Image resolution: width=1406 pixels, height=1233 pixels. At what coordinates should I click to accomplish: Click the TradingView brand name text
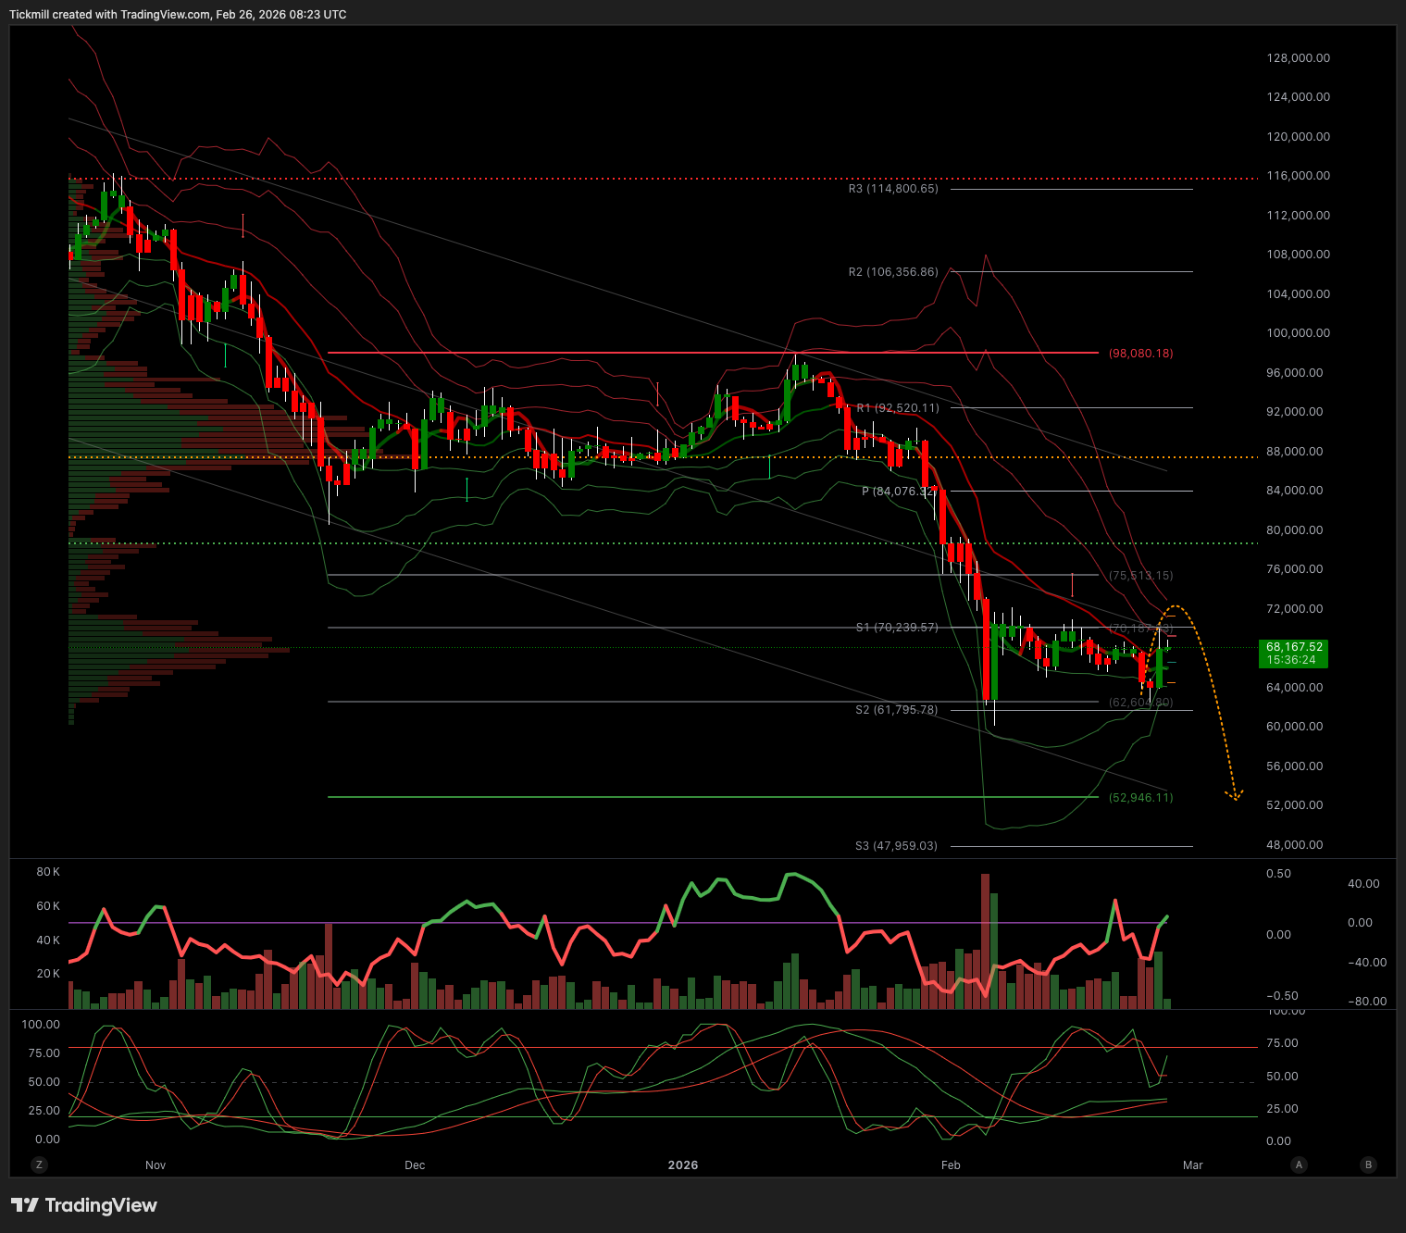[x=101, y=1204]
